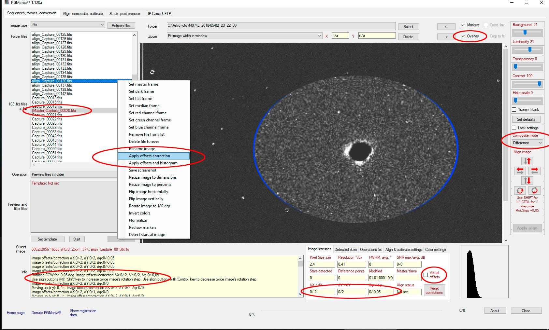Image resolution: width=549 pixels, height=330 pixels.
Task: Tick the Lock settings checkbox
Action: tap(514, 128)
